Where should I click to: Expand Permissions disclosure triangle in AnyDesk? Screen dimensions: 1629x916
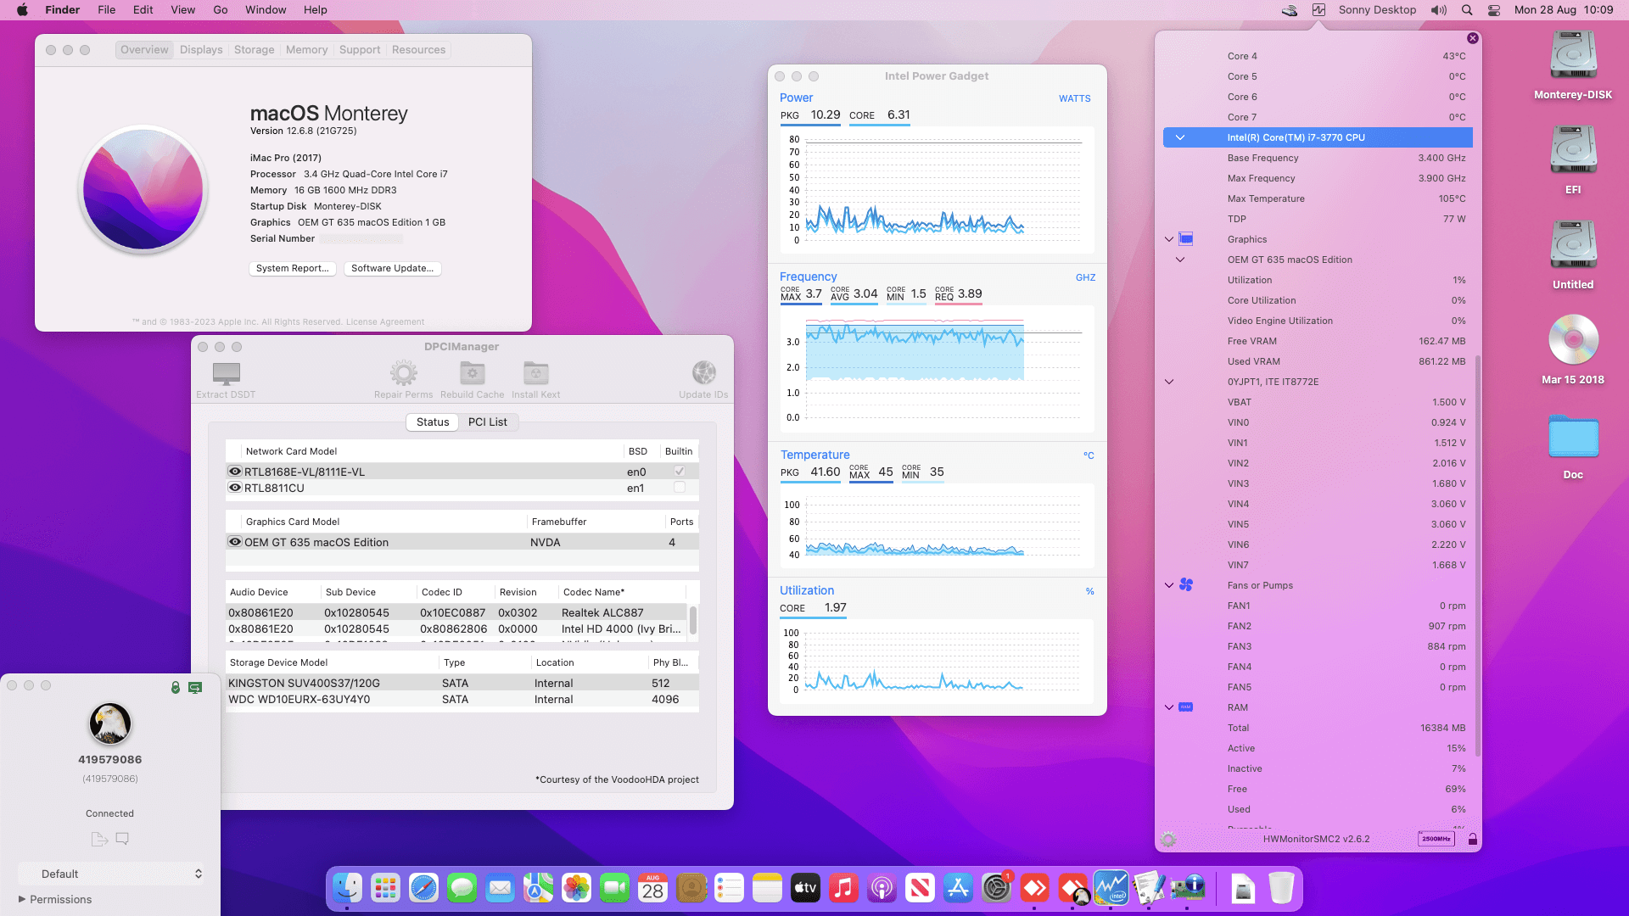(x=22, y=899)
